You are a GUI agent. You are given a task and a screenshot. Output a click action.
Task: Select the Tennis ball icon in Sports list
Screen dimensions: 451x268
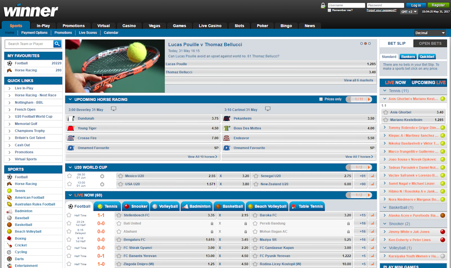tap(10, 191)
